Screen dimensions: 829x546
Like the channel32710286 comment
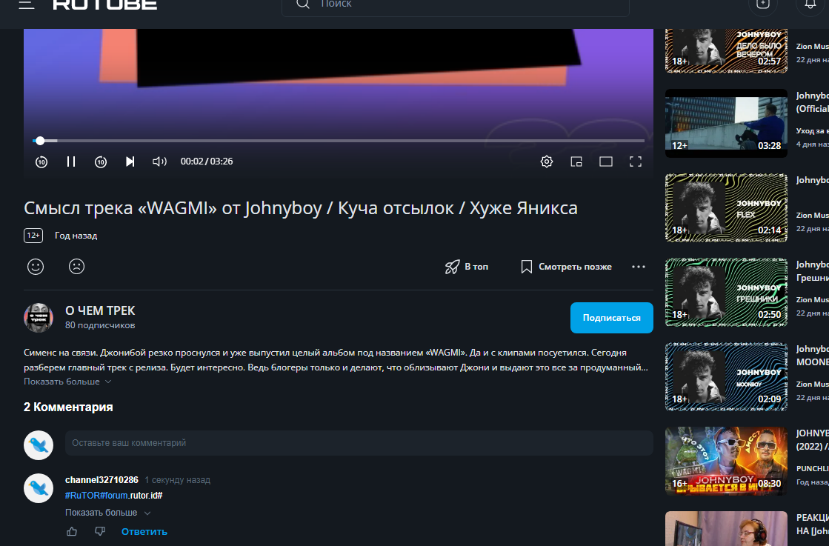72,532
